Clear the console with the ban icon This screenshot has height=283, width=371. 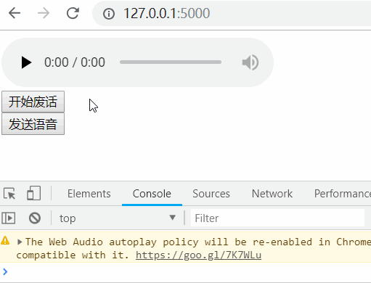tap(35, 218)
